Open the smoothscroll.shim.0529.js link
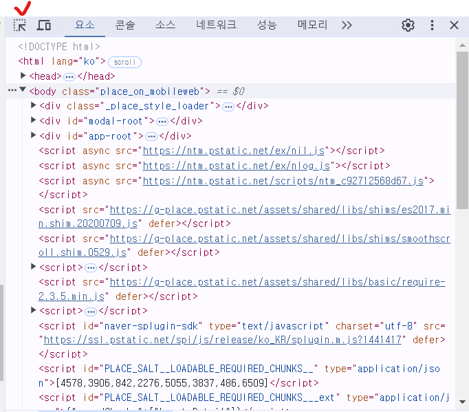The image size is (469, 412). (244, 246)
